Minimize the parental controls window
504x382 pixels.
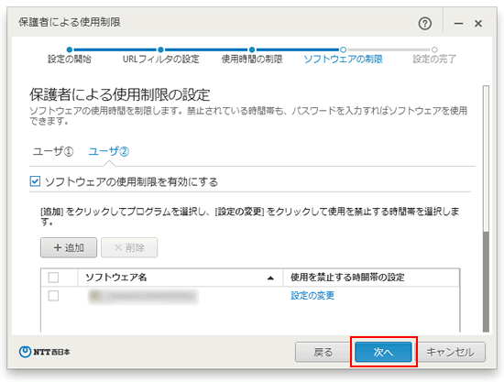pos(458,24)
